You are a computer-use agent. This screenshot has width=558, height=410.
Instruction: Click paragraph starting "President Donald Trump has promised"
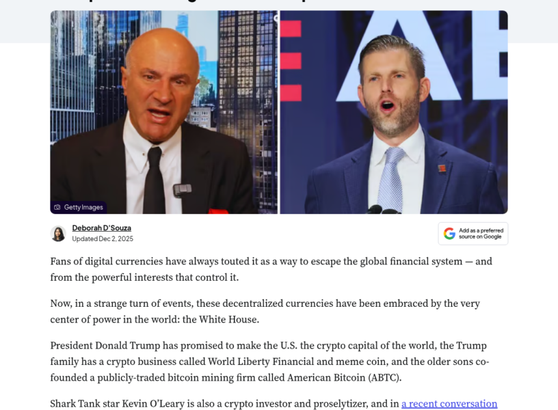(x=269, y=361)
